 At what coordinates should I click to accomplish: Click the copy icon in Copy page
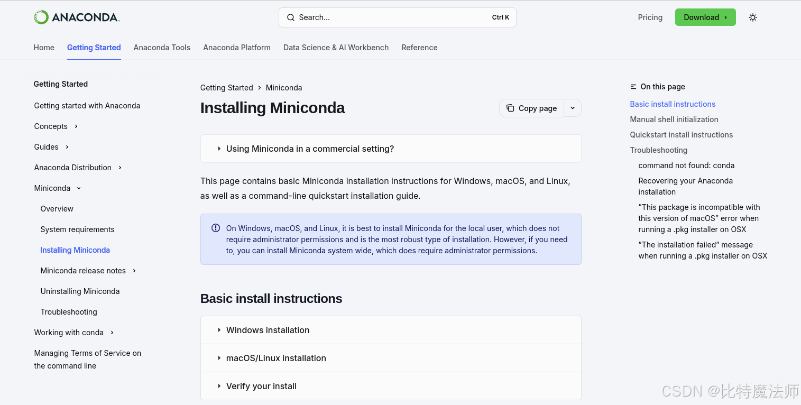click(510, 108)
